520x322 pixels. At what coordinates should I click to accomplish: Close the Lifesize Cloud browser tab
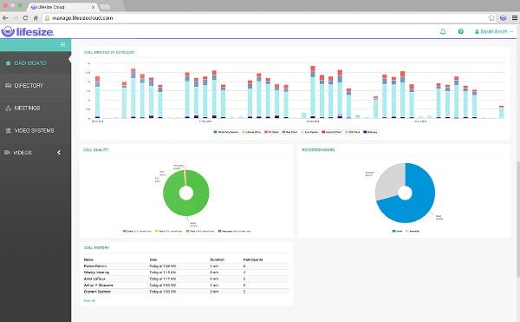(94, 7)
